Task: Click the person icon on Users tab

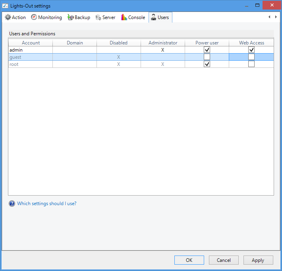Action: pos(153,17)
